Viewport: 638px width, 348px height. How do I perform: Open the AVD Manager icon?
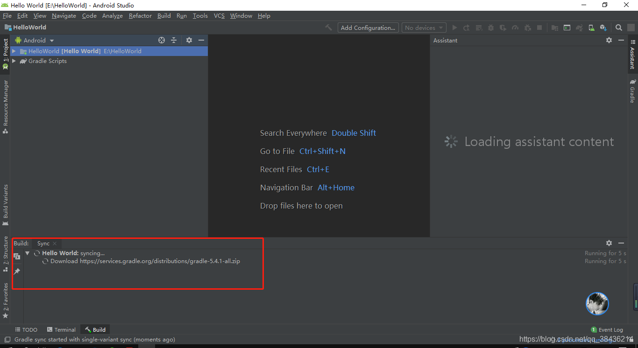pyautogui.click(x=591, y=28)
